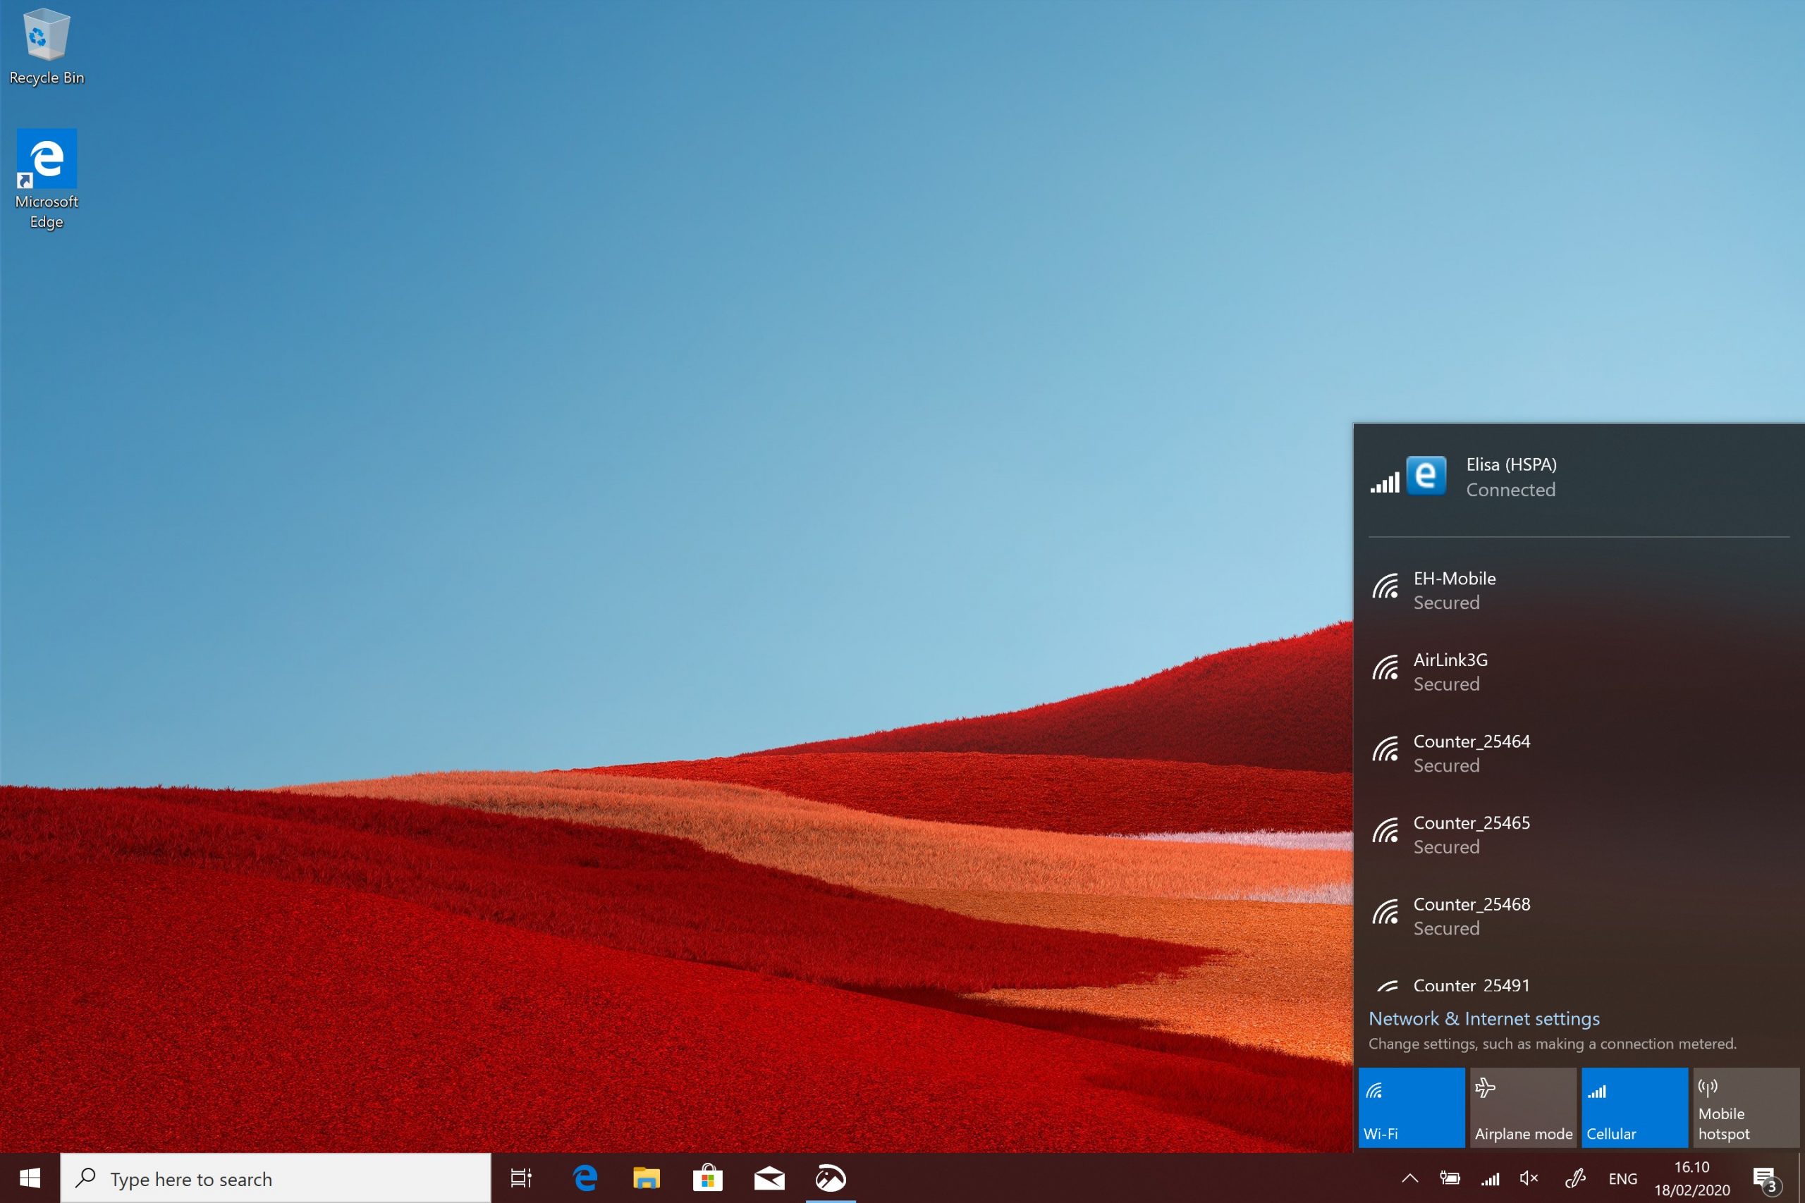Open Microsoft Store taskbar icon

pos(708,1178)
